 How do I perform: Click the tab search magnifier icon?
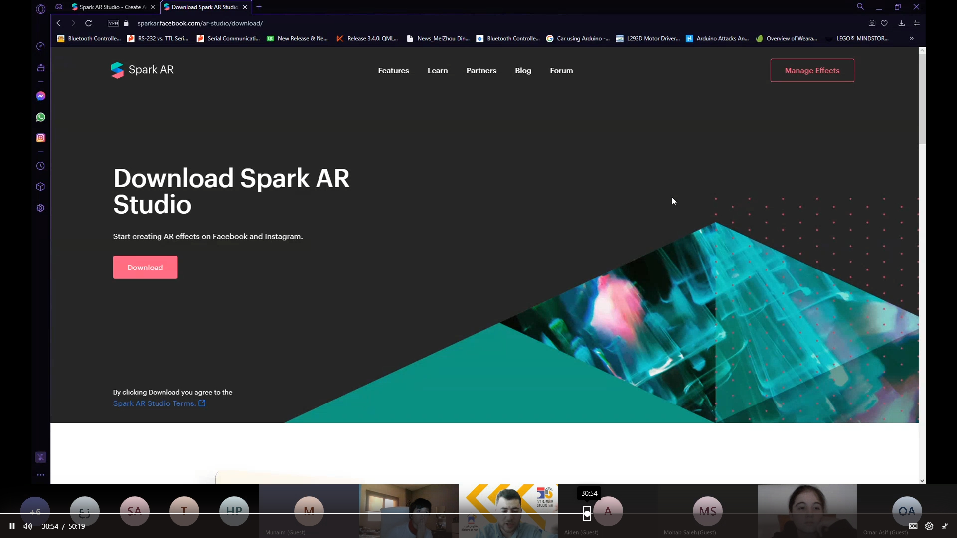point(860,7)
